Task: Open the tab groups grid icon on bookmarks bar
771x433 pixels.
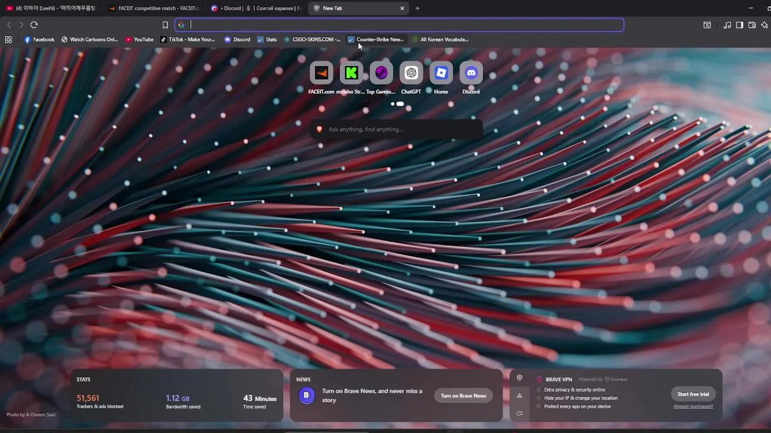Action: (8, 40)
